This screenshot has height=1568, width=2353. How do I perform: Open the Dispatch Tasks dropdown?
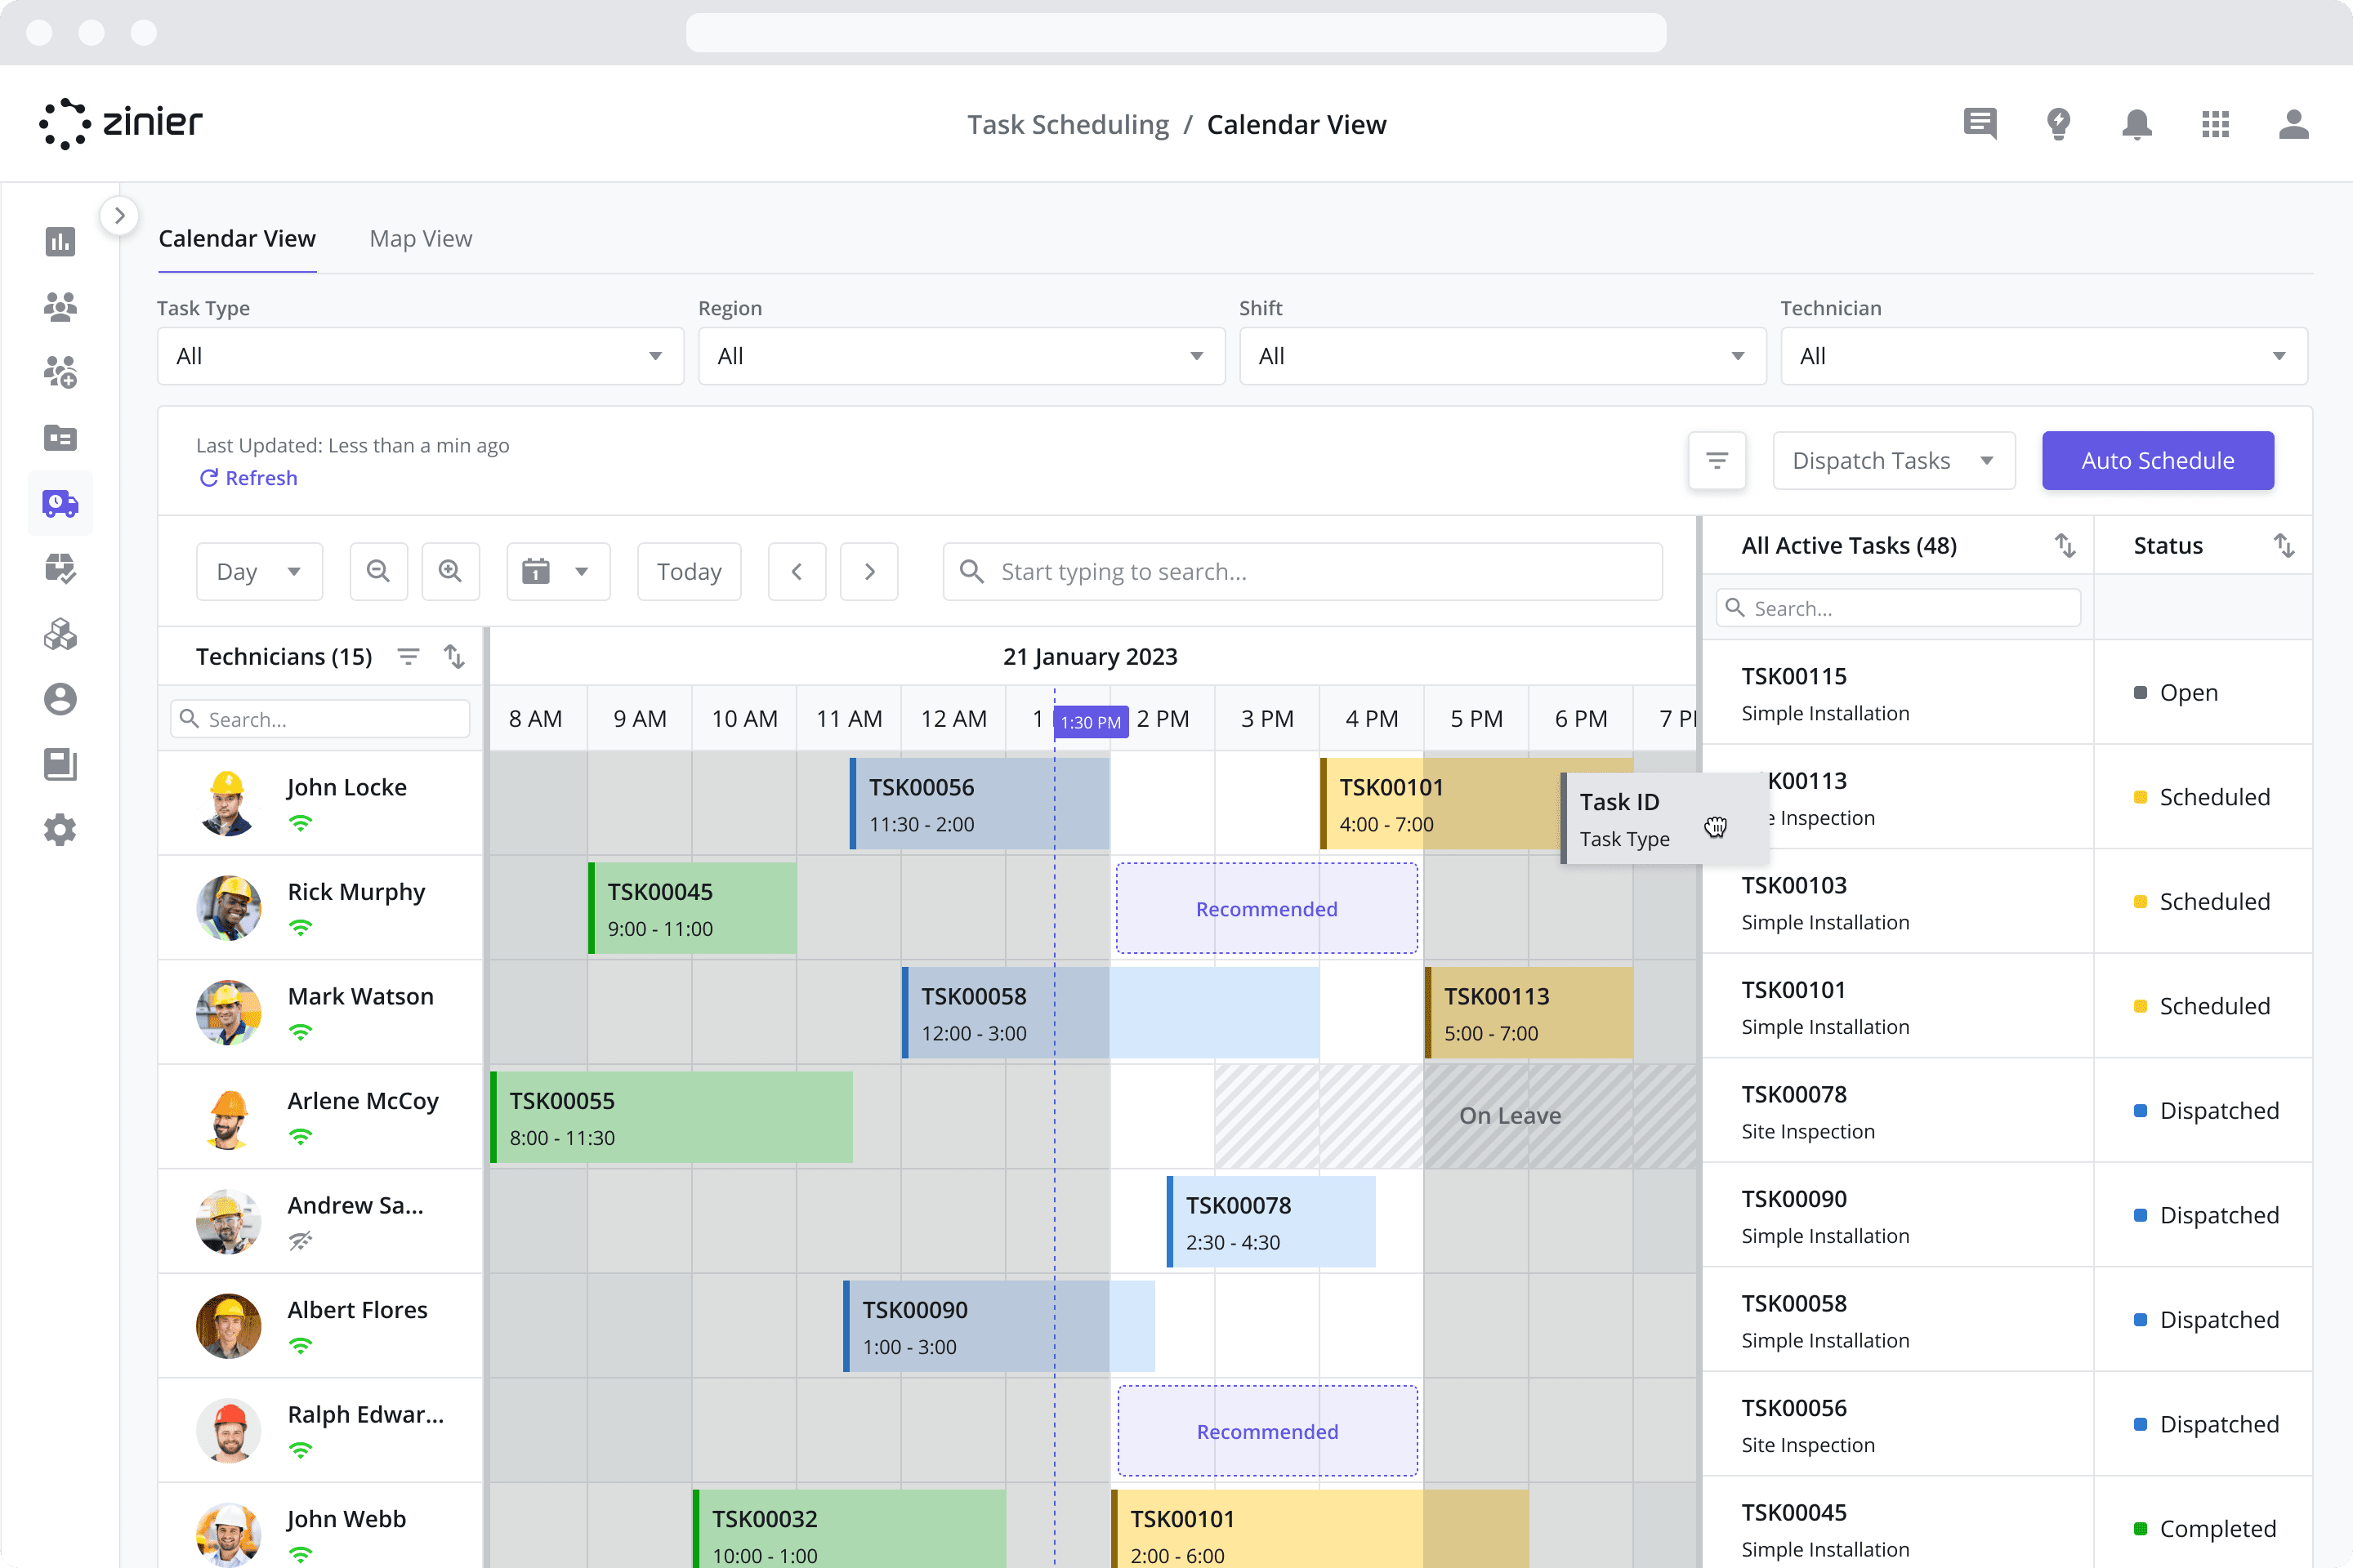point(1893,460)
